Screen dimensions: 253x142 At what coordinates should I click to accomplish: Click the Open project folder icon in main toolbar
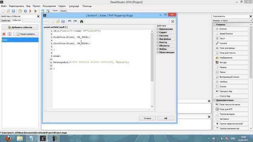point(8,11)
